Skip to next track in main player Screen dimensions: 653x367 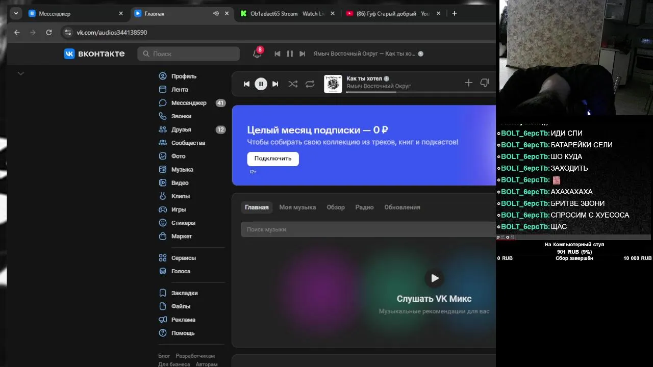275,84
